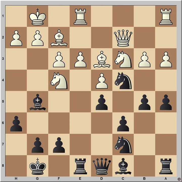Pick the white rook on a1

tap(166, 16)
